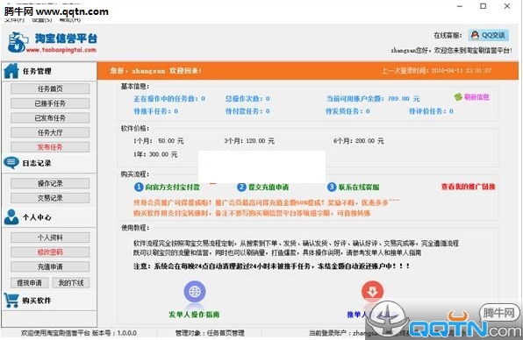Click 向官方支付宝付款 step text
The width and height of the screenshot is (523, 340).
pyautogui.click(x=173, y=188)
